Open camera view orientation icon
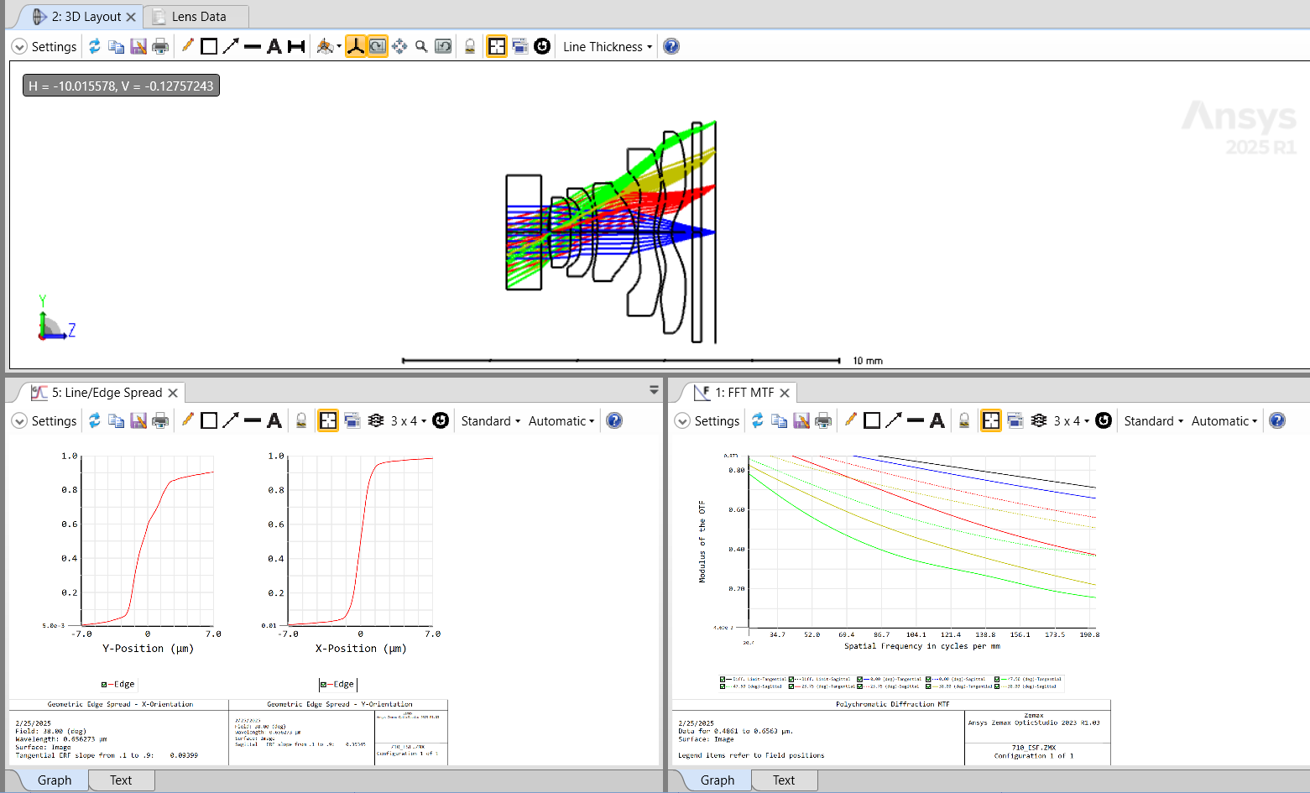Screen dimensions: 1310x793 (325, 46)
